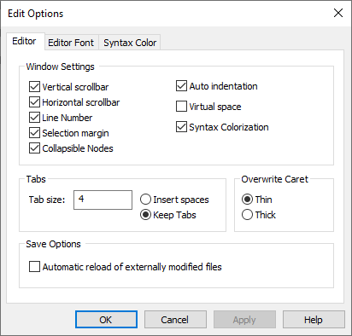The image size is (352, 336).
Task: Confirm settings with the OK button
Action: pyautogui.click(x=106, y=320)
